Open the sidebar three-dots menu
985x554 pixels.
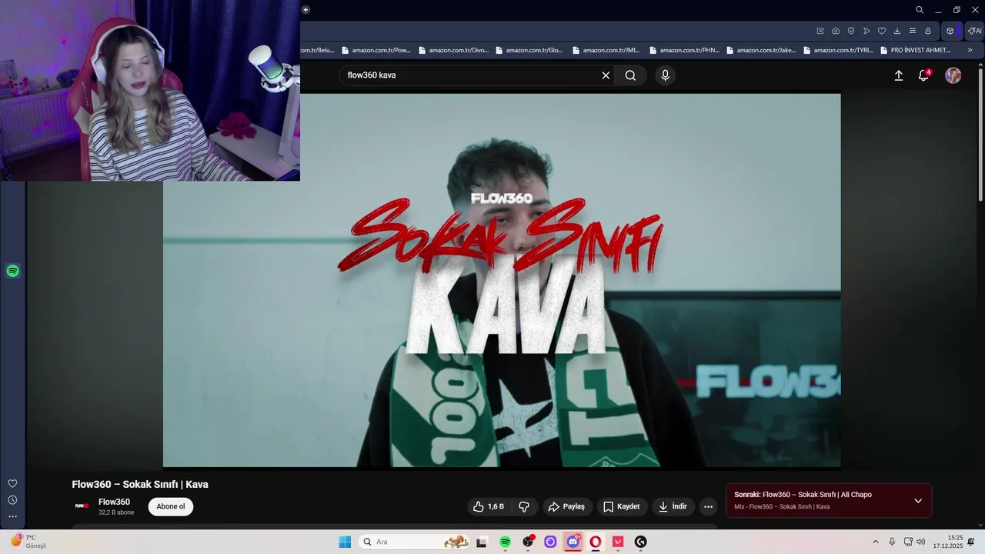point(12,517)
